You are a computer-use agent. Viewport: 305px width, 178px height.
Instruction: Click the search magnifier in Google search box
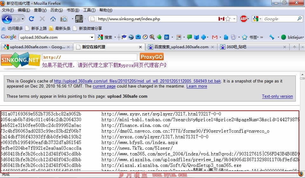click(299, 19)
